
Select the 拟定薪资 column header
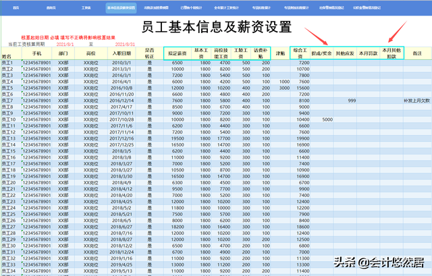(x=178, y=53)
